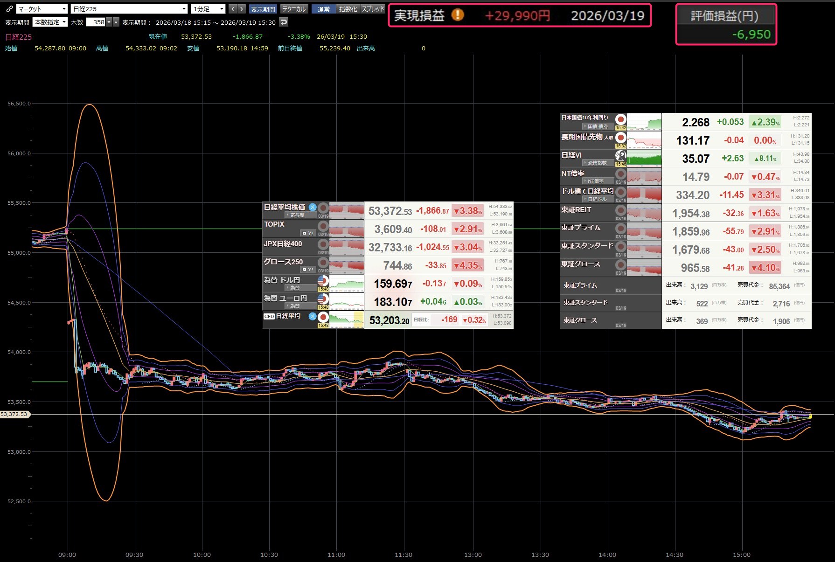Click the X share icon on 日経平均株価
The image size is (835, 562).
point(313,207)
